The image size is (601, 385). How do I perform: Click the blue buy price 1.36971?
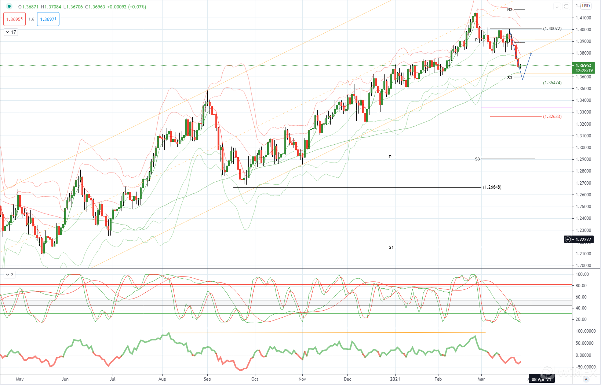48,19
